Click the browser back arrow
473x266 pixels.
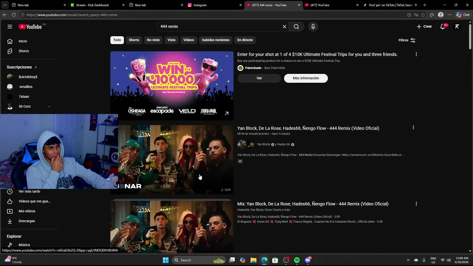click(5, 15)
